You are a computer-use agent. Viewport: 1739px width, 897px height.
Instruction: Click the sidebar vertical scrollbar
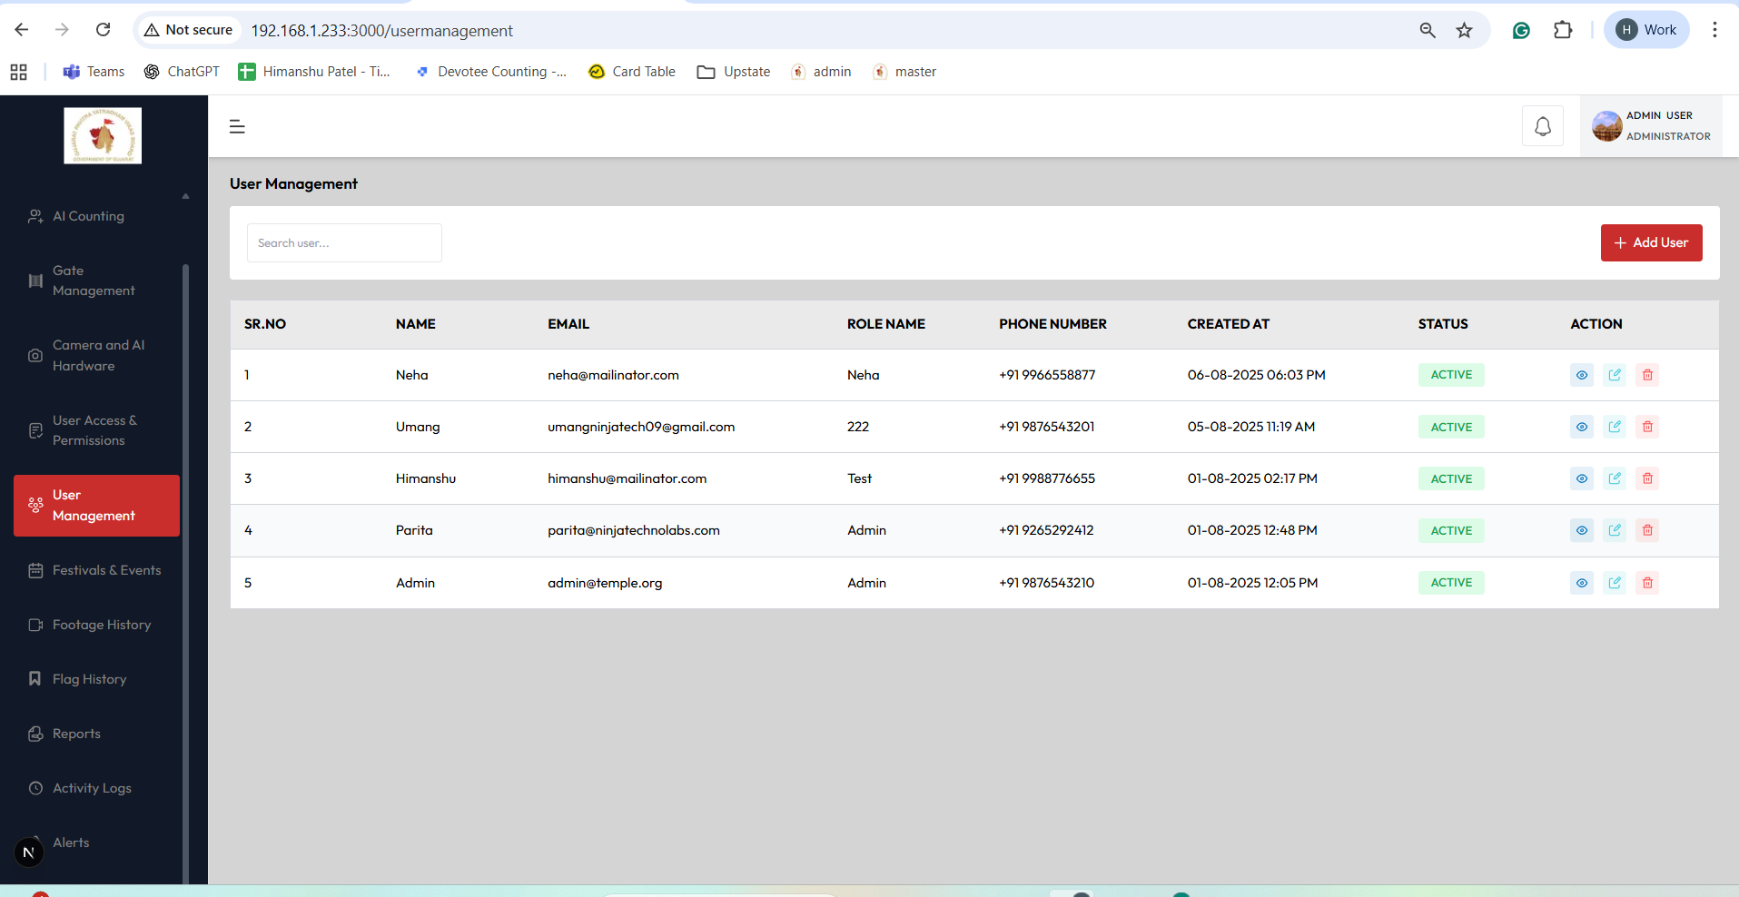pos(186,545)
